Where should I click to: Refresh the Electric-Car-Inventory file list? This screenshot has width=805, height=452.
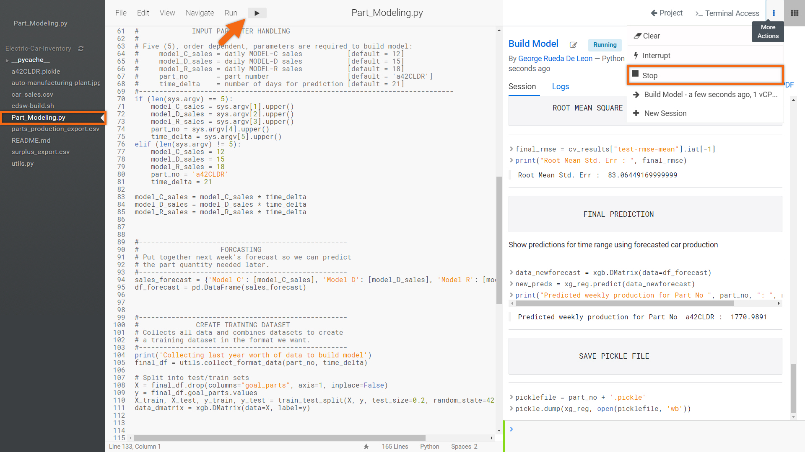pos(81,49)
